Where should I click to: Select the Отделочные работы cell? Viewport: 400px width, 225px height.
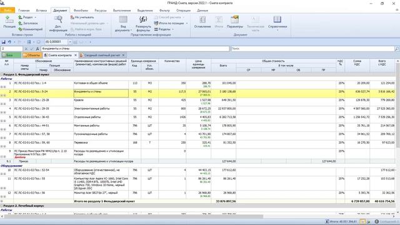pos(101,119)
